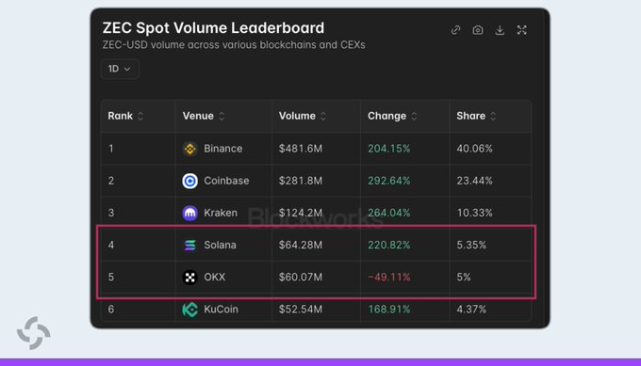The image size is (641, 366).
Task: Expand the chart to fullscreen
Action: click(521, 30)
